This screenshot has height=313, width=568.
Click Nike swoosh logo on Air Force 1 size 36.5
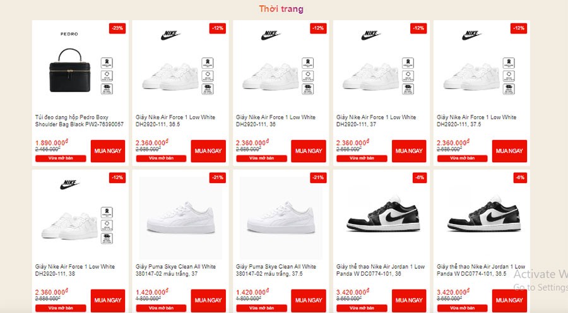pyautogui.click(x=170, y=35)
